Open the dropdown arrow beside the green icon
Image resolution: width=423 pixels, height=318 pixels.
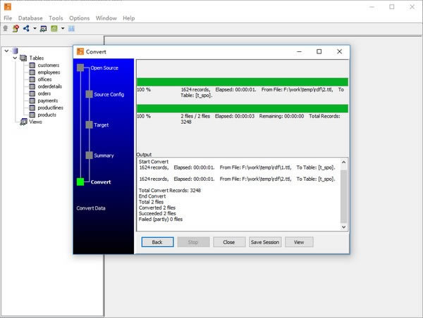point(63,29)
